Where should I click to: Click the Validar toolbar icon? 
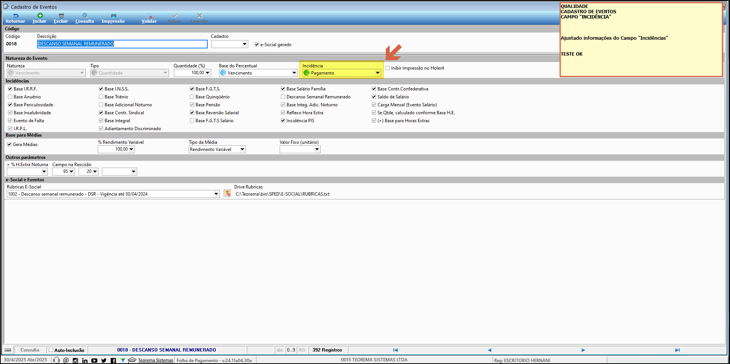[x=150, y=16]
